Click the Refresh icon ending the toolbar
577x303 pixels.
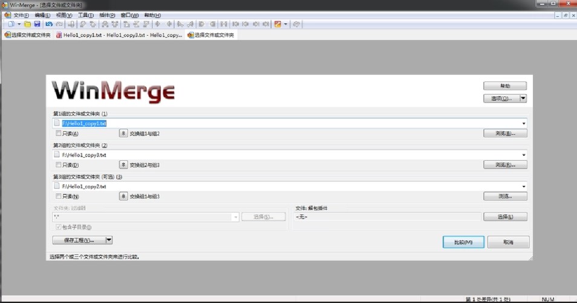pyautogui.click(x=296, y=24)
